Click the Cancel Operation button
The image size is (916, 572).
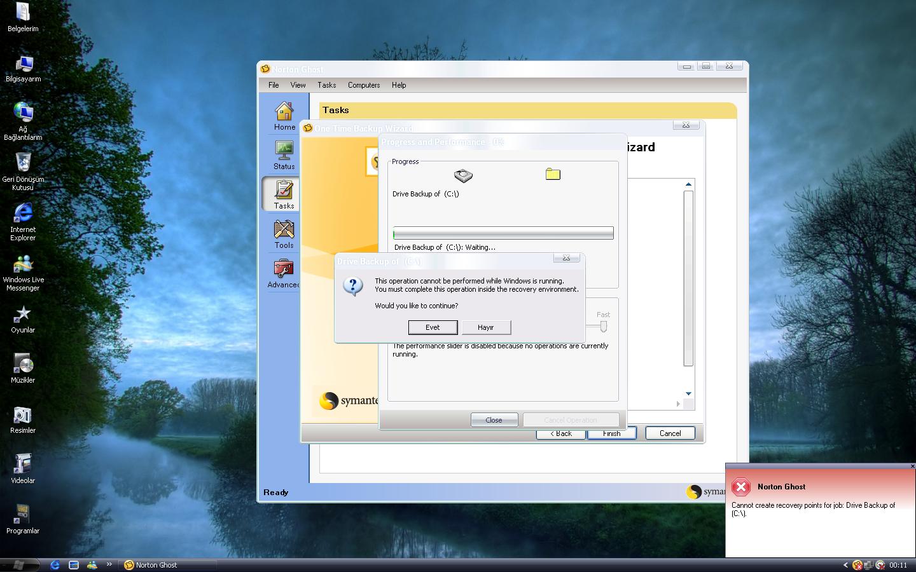571,420
